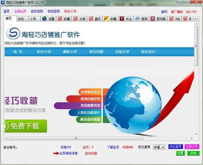Click the 金币: 0 balance text
The height and width of the screenshot is (165, 203).
88,147
